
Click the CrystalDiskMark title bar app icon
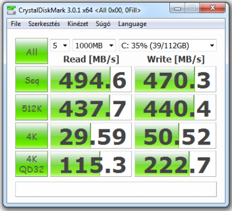[11, 10]
